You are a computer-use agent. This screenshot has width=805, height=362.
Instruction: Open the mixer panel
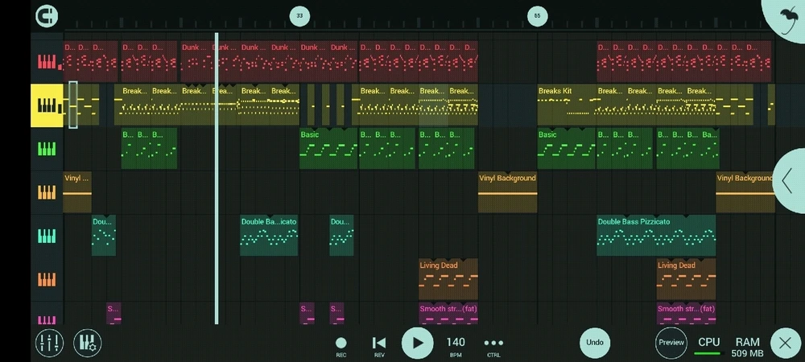click(x=49, y=343)
